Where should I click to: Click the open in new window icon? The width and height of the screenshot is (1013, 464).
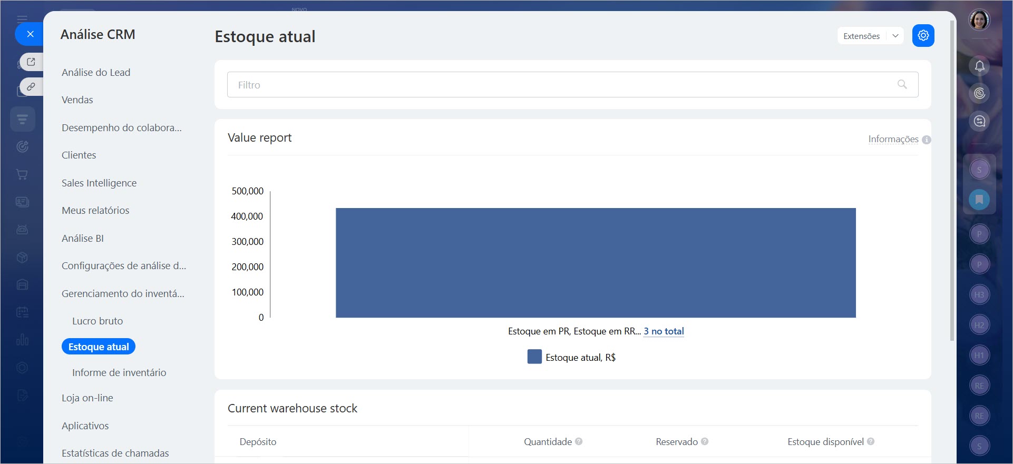(x=31, y=62)
